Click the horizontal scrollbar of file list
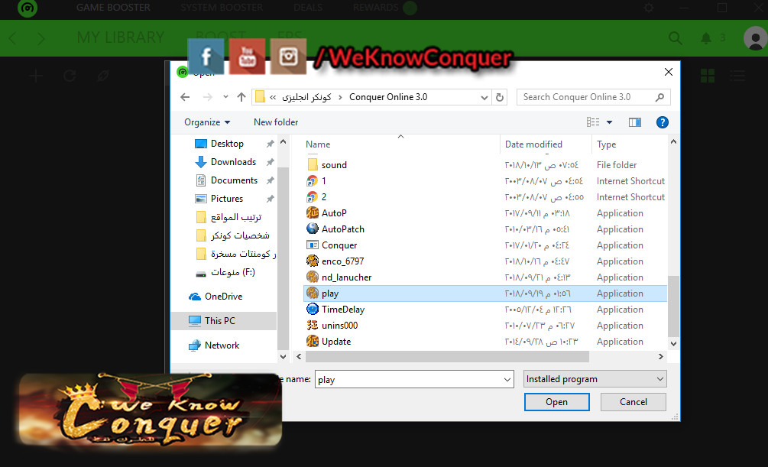This screenshot has width=768, height=467. coord(447,357)
